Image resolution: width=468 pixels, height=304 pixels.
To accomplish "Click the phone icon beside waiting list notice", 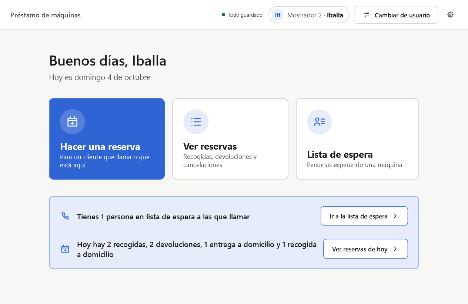I will [x=66, y=216].
